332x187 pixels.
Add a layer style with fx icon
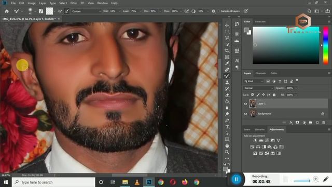[291, 123]
